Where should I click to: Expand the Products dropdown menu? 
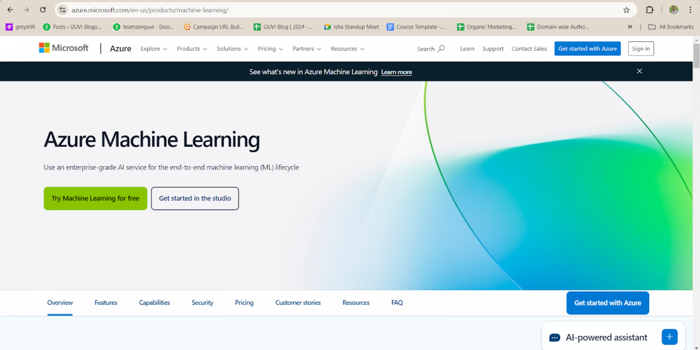[x=192, y=49]
